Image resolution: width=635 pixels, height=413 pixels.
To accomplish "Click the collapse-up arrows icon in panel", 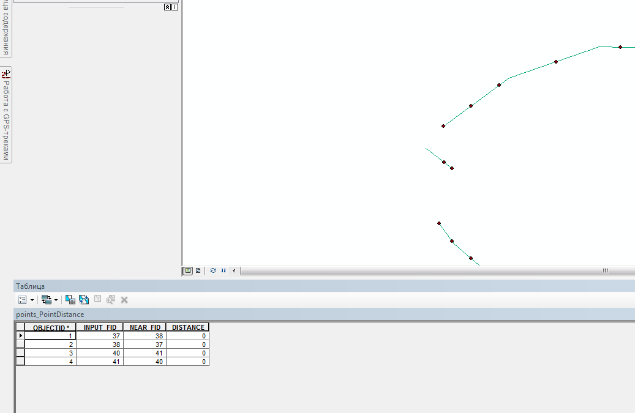I will (x=167, y=7).
